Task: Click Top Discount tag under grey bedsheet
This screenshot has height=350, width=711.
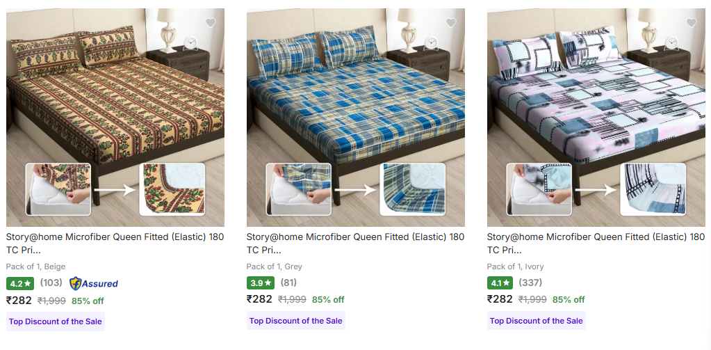Action: point(296,321)
